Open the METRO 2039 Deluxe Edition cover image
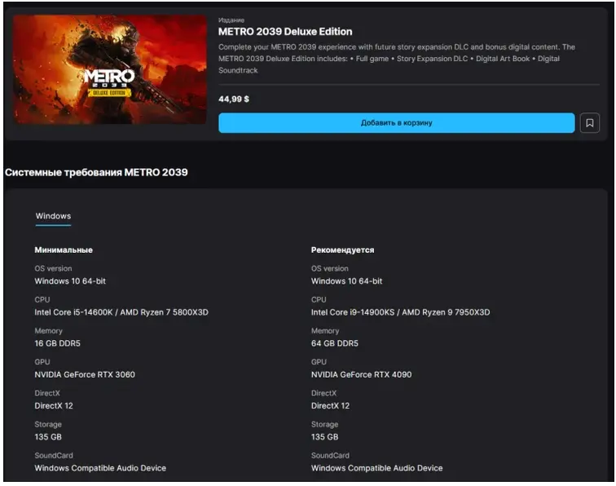 click(110, 69)
